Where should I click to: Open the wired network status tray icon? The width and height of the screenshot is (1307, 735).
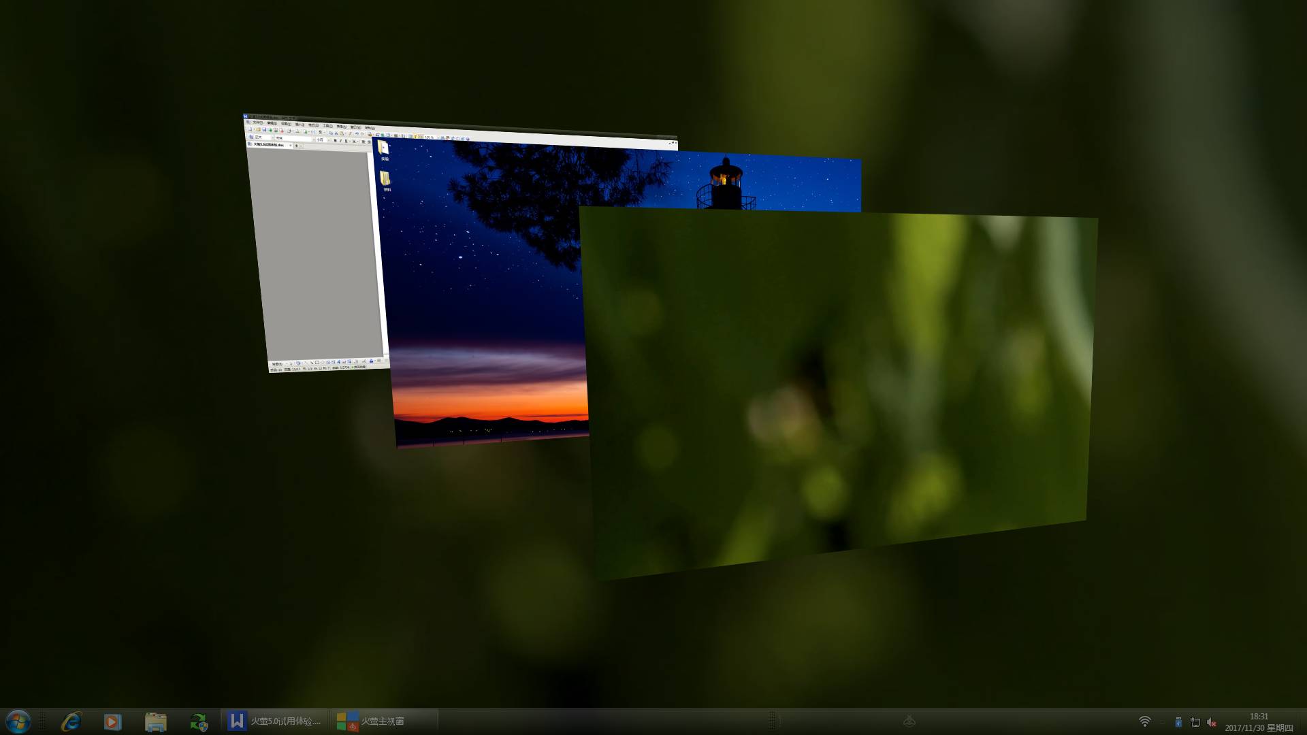[1195, 722]
